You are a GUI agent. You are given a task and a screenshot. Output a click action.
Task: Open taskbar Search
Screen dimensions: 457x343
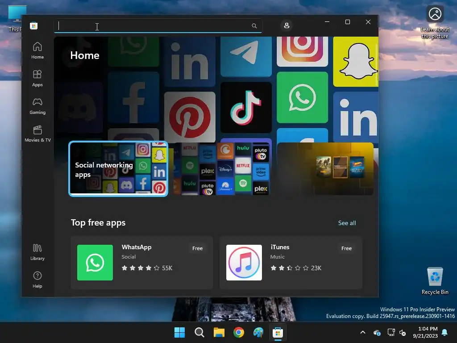tap(199, 332)
